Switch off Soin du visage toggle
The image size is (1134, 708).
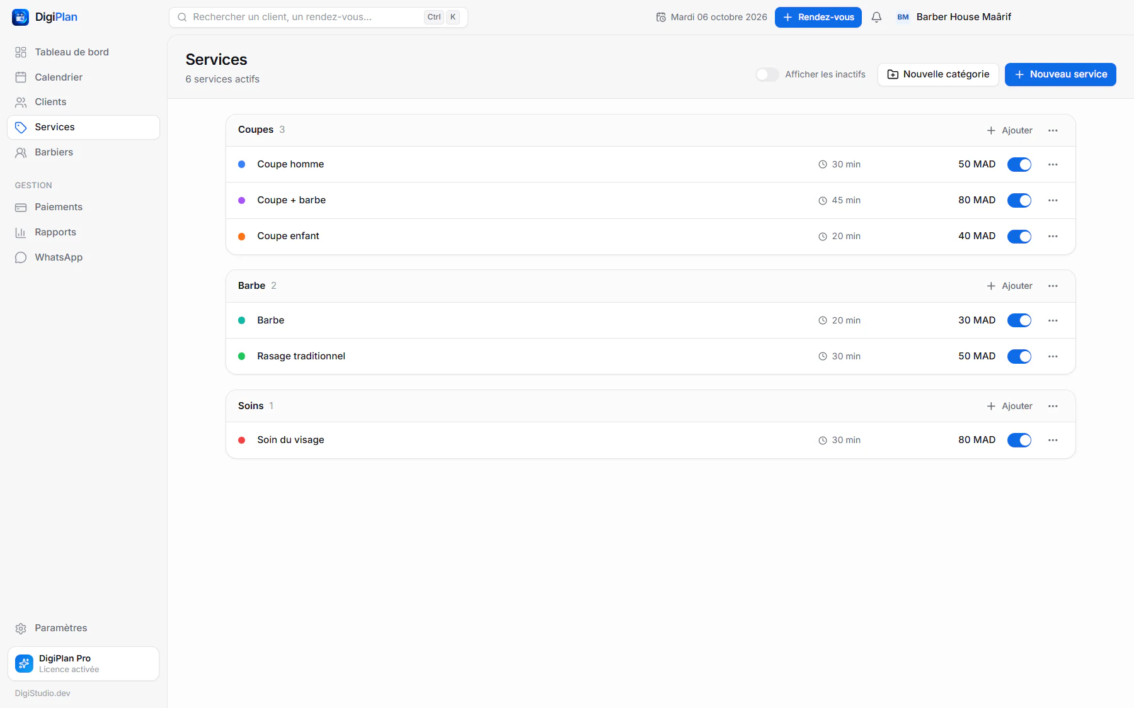[x=1019, y=440]
